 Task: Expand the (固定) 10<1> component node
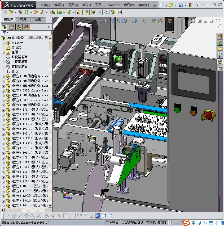pyautogui.click(x=3, y=186)
